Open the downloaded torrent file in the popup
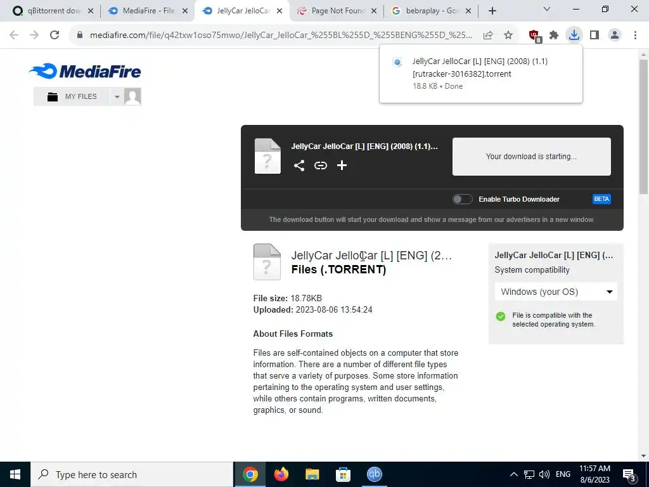 tap(480, 74)
